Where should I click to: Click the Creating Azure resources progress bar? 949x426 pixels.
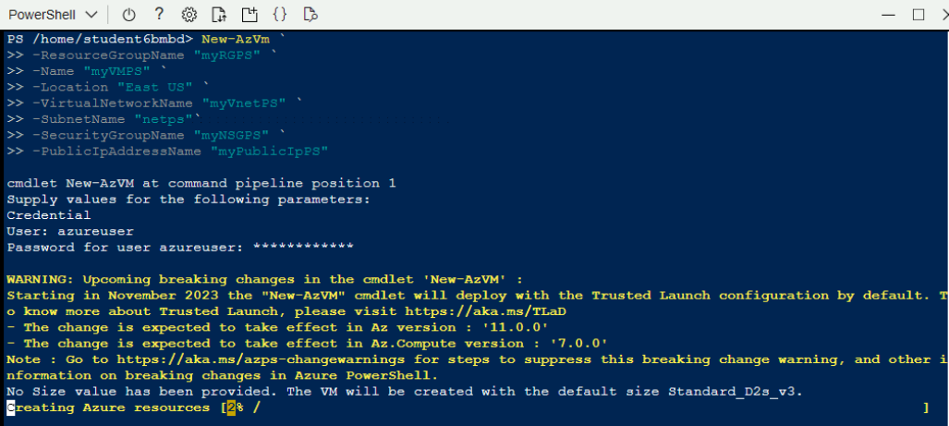573,408
